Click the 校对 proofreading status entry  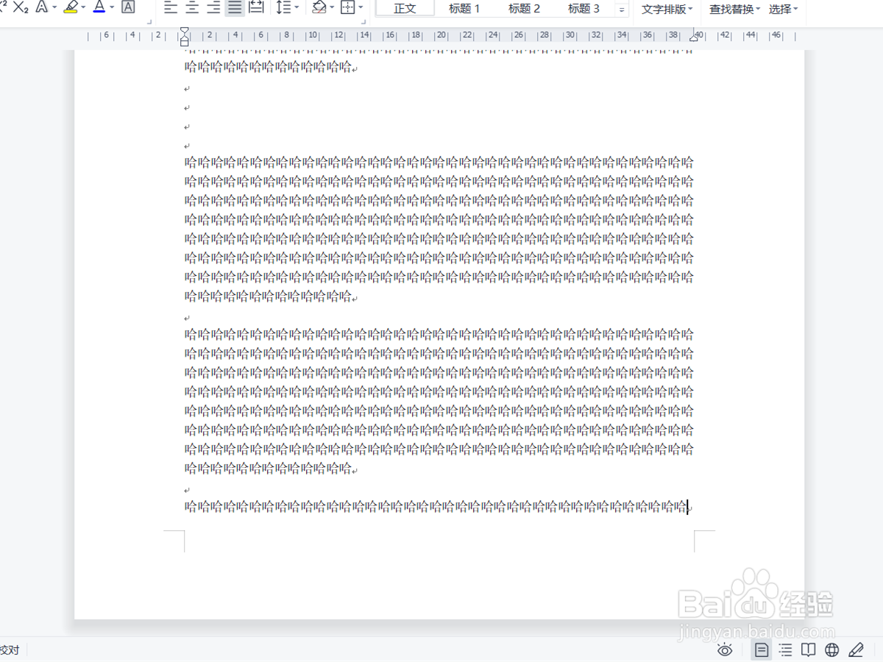[10, 649]
